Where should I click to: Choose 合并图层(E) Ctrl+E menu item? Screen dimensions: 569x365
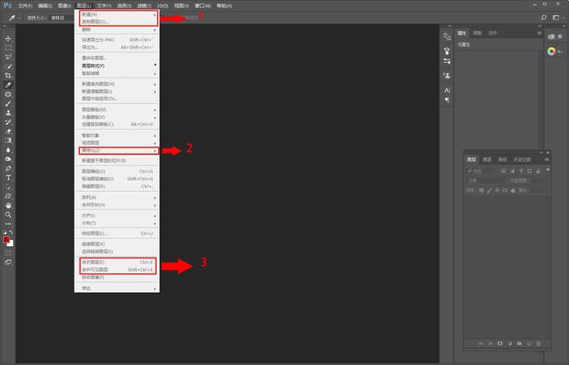point(117,262)
